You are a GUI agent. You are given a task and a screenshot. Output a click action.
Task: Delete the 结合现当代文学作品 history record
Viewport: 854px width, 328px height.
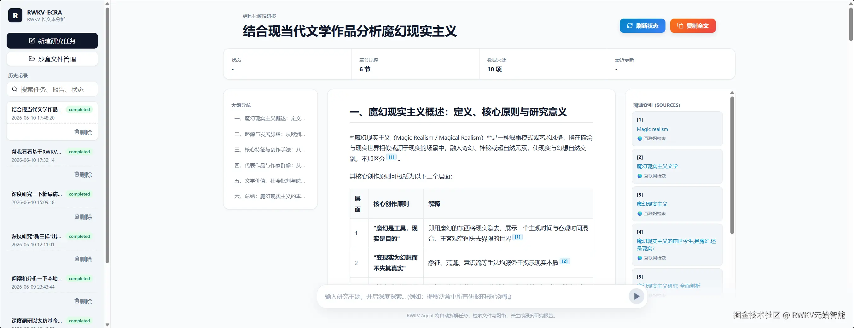click(83, 132)
